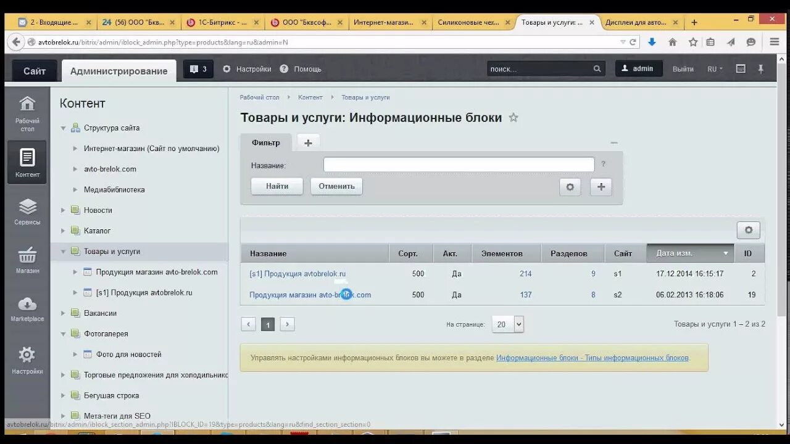Open Информационные блоки - Типы информационных блоков link
The image size is (790, 444).
pyautogui.click(x=592, y=358)
